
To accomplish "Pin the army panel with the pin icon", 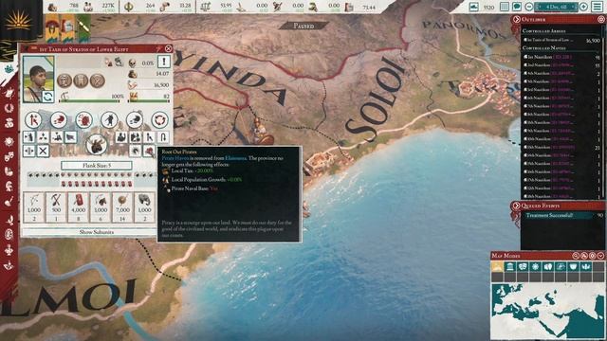I will (x=158, y=48).
